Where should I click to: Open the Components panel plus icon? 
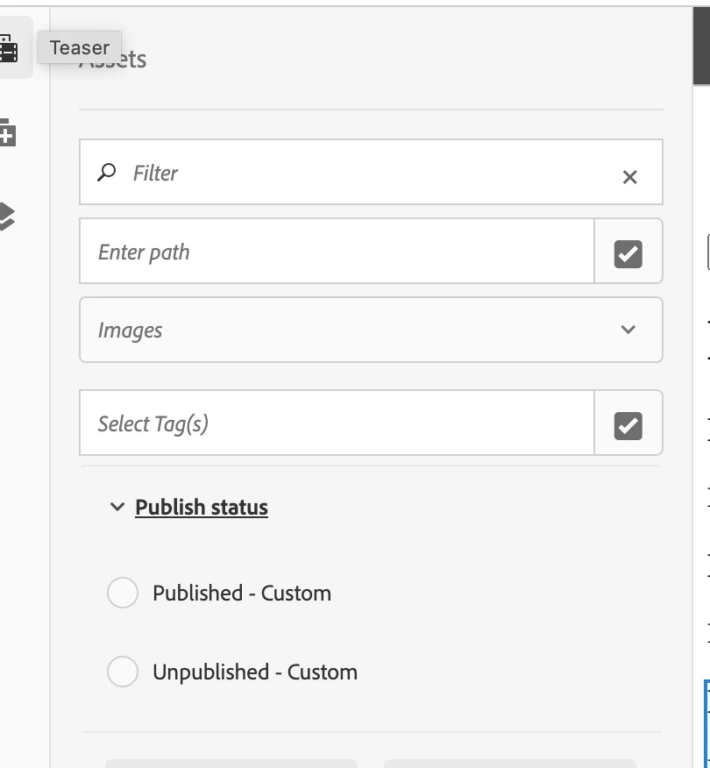pos(8,132)
